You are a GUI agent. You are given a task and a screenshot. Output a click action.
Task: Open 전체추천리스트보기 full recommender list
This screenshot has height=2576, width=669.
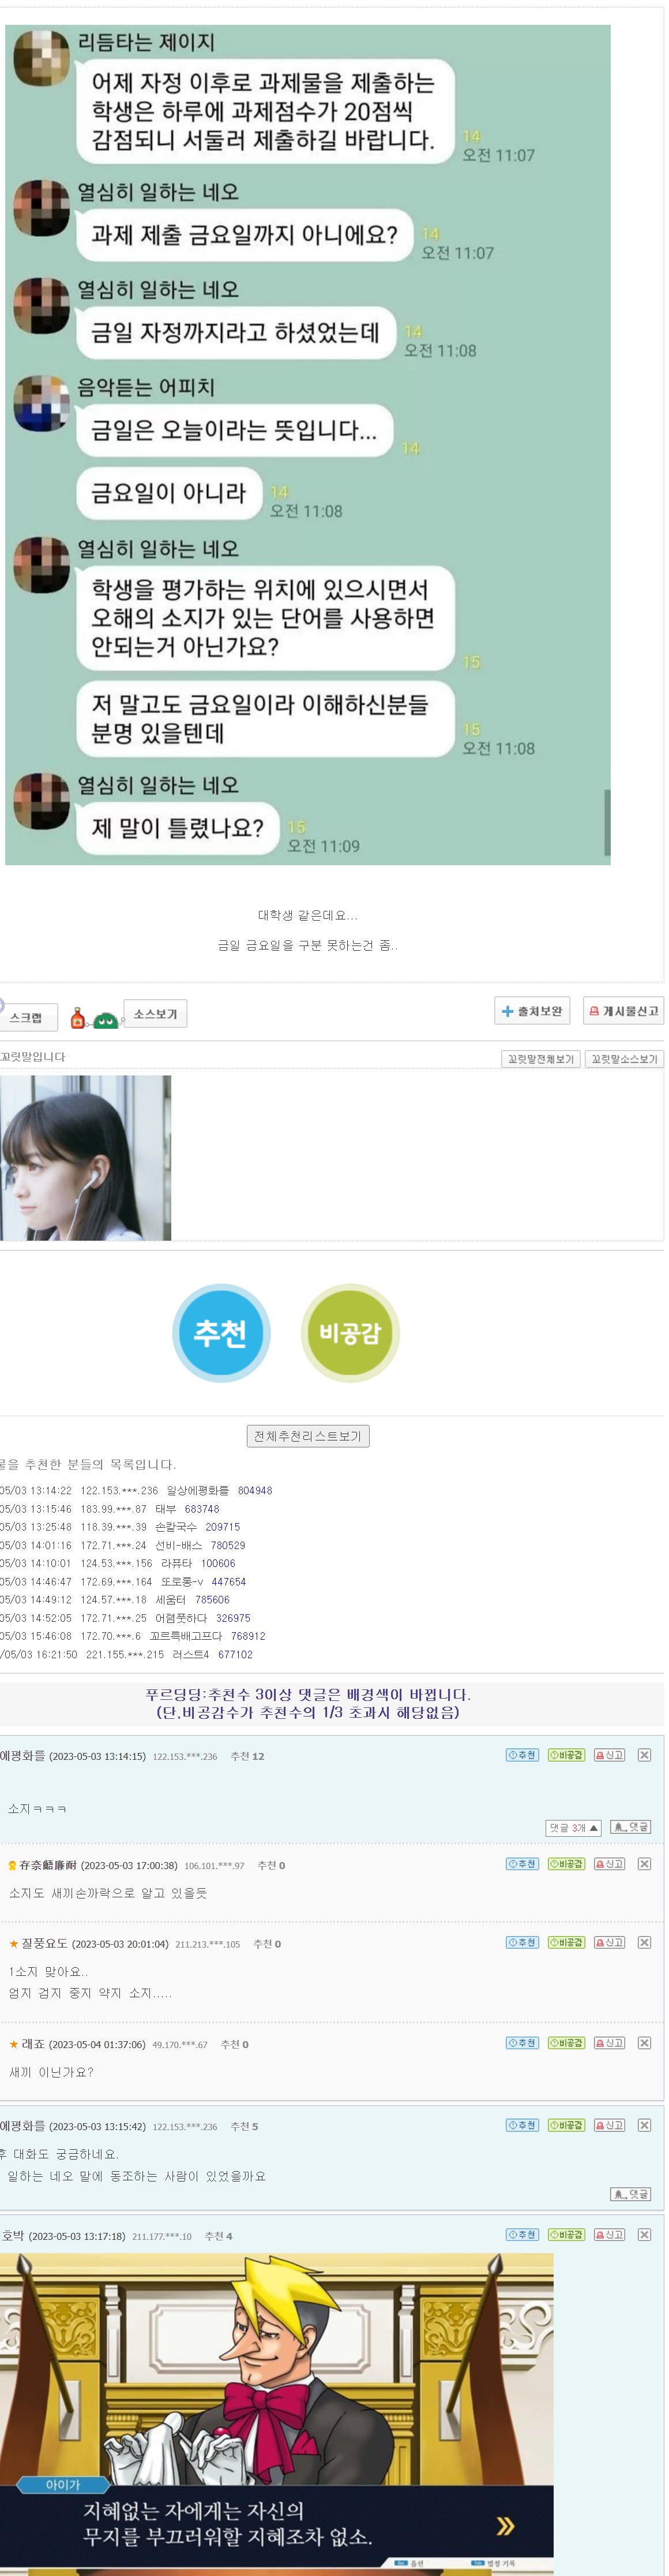(x=307, y=1436)
